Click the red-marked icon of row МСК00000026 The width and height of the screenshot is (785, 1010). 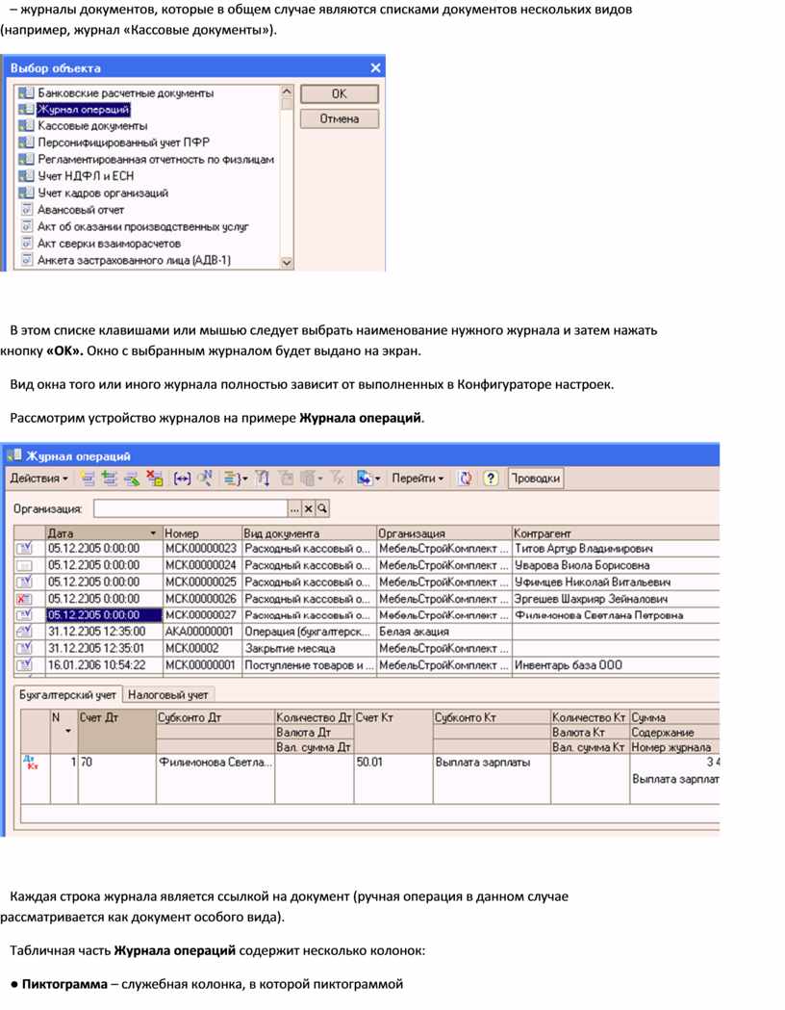point(24,599)
